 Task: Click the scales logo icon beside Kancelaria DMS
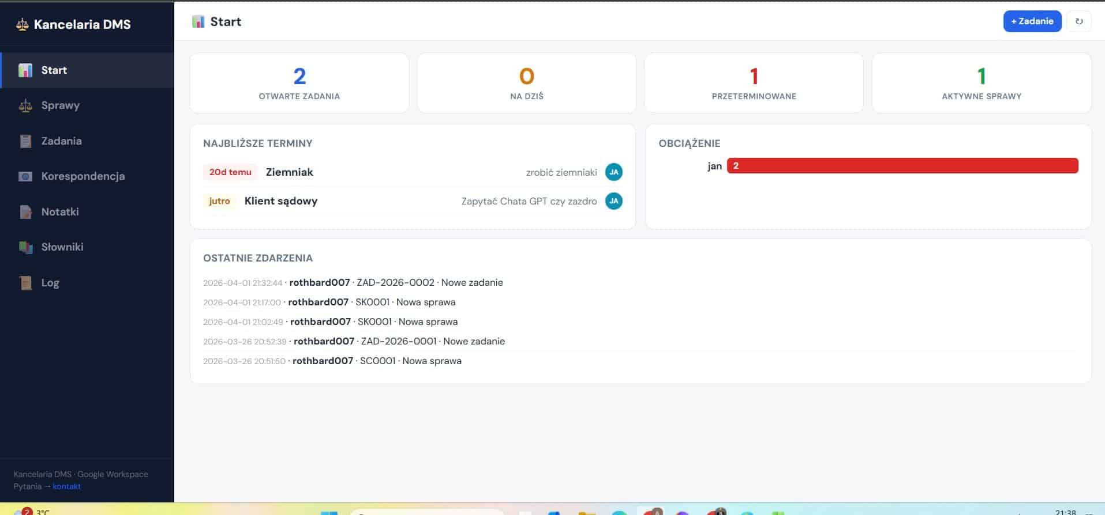tap(22, 24)
